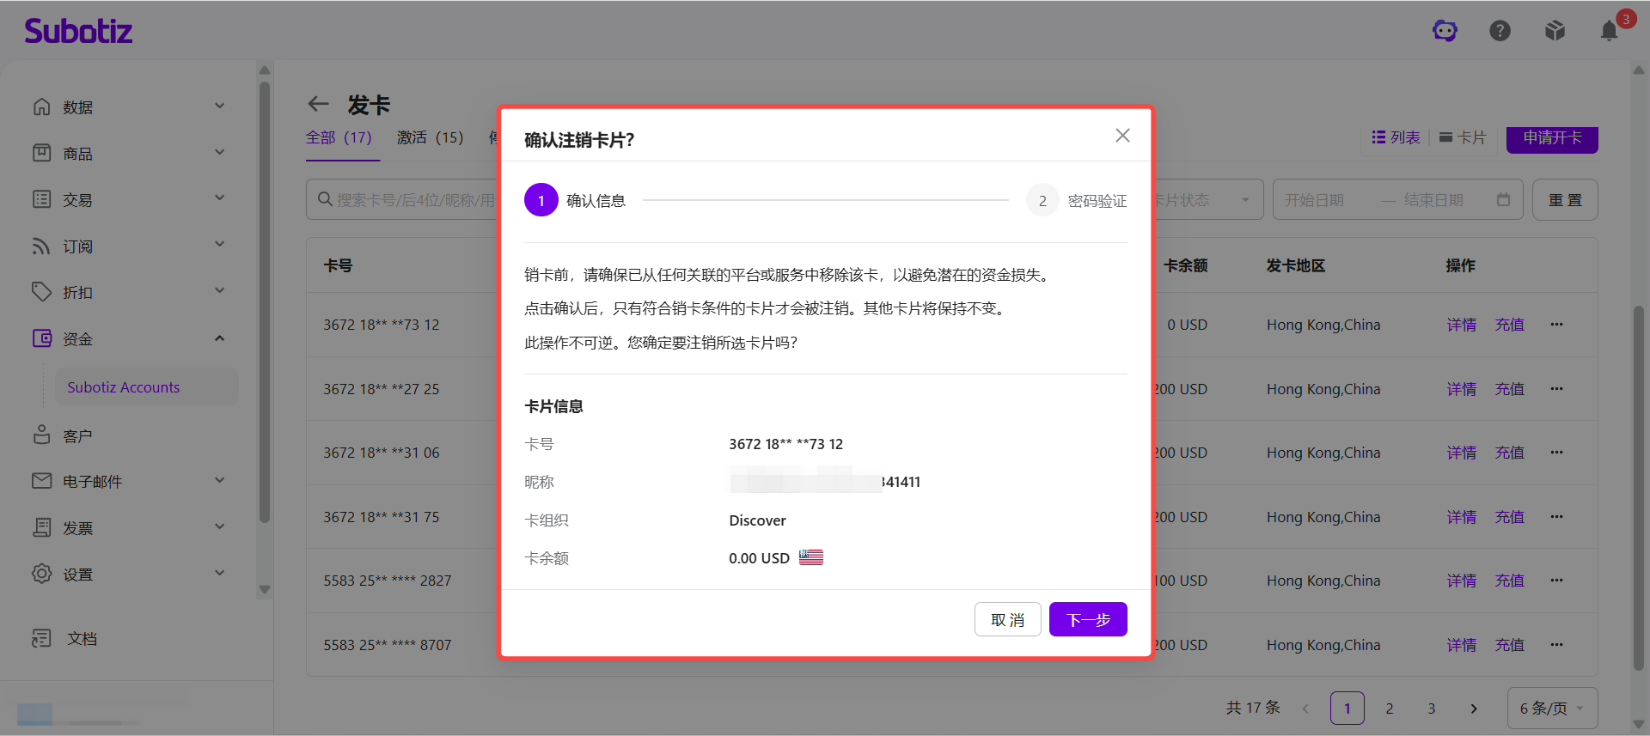
Task: Switch to 列表 view
Action: point(1396,137)
